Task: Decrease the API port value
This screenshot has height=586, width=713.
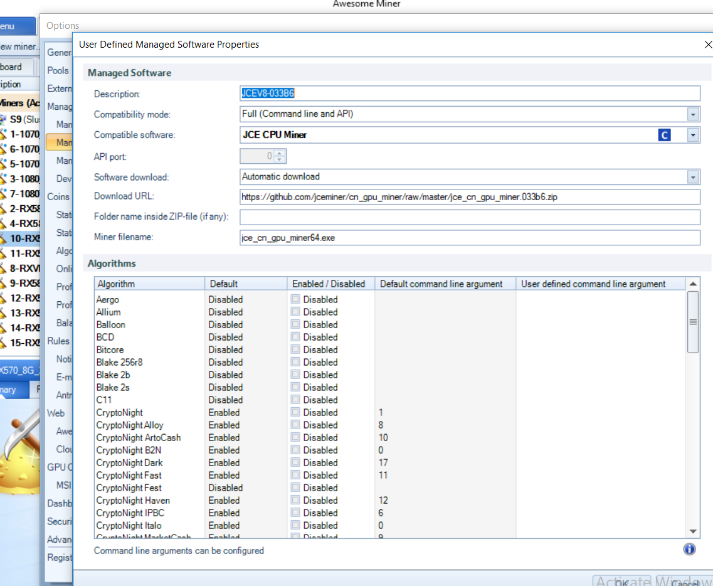Action: (x=280, y=159)
